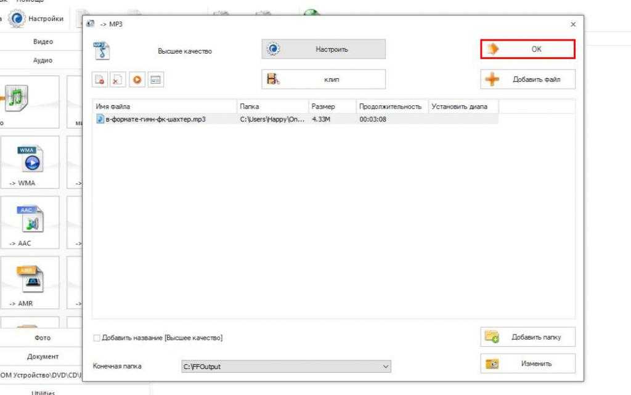Open the Видео category tab

pos(43,41)
